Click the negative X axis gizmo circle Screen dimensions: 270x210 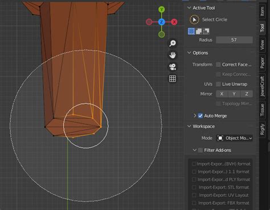pyautogui.click(x=149, y=22)
